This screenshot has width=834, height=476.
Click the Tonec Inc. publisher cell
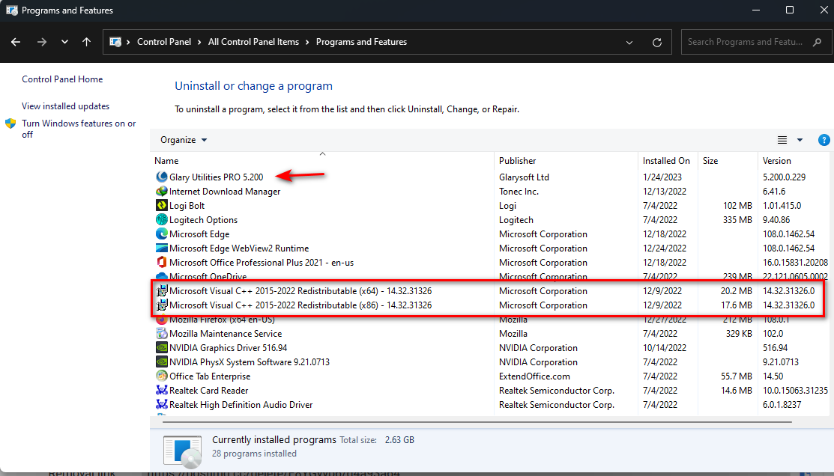[519, 192]
